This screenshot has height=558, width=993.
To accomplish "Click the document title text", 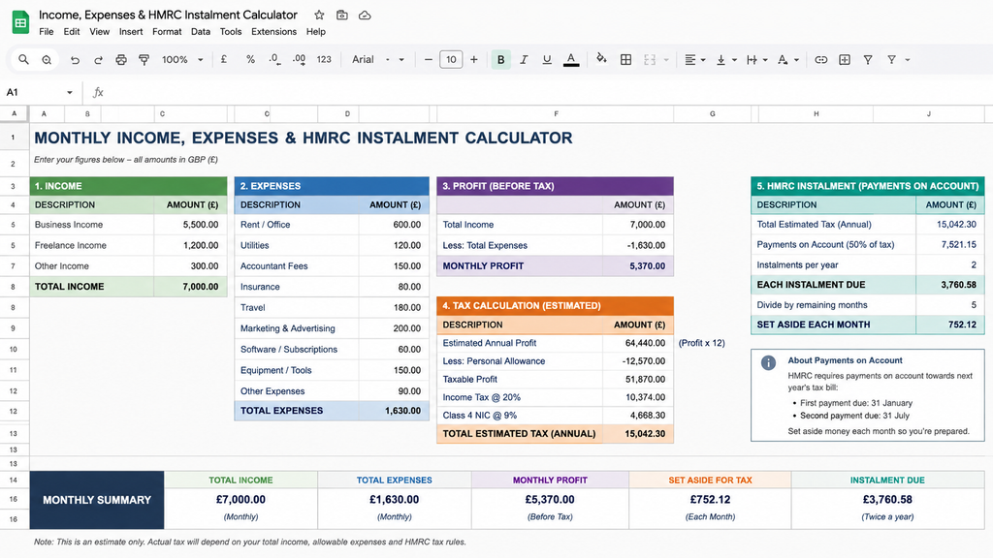I will point(168,15).
